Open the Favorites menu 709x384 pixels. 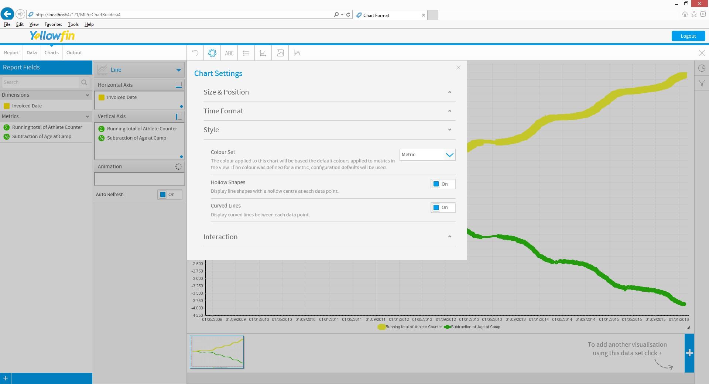[x=53, y=24]
